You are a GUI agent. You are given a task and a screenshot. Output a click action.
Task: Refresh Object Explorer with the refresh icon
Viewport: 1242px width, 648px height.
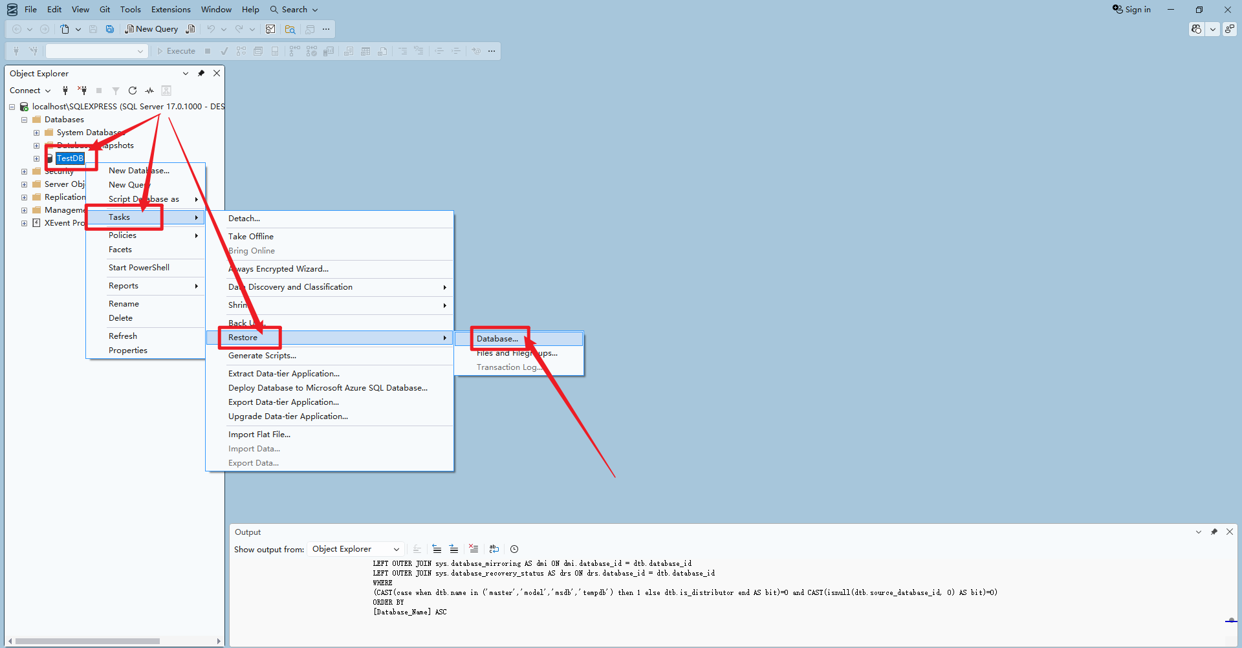133,91
